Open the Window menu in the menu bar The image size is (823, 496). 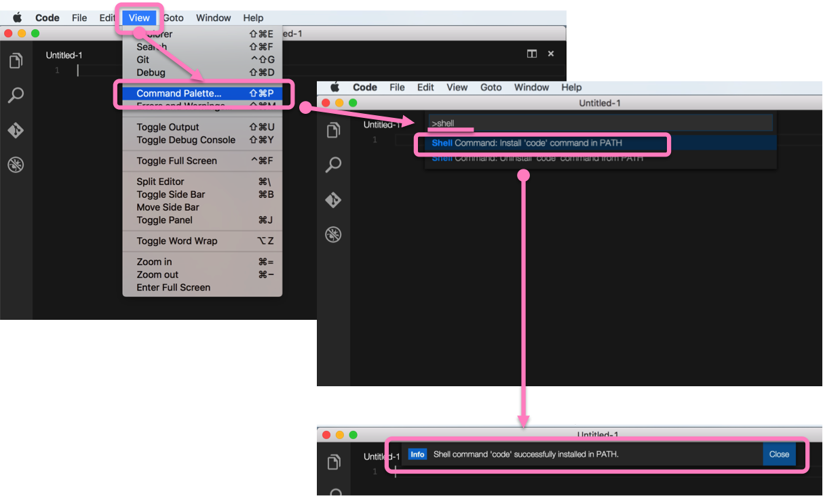213,18
